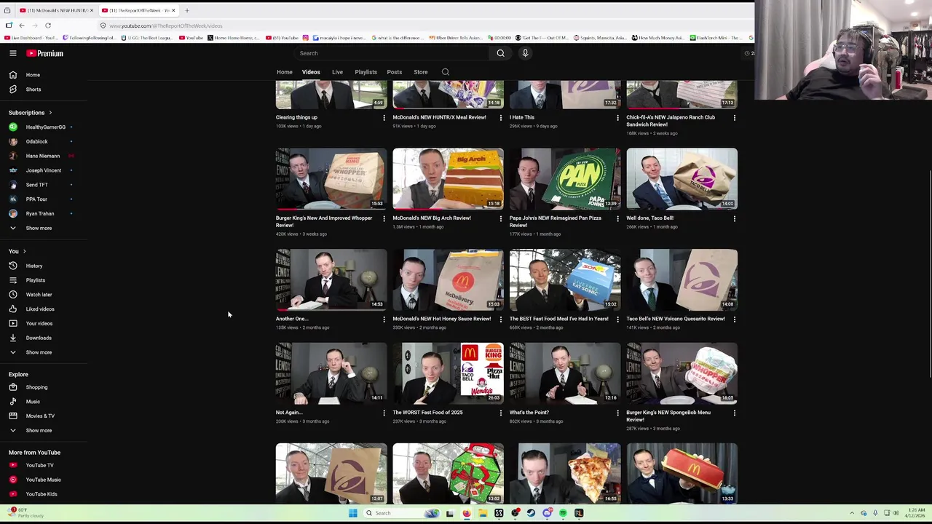Switch to the channel Live tab
This screenshot has height=524, width=932.
click(x=337, y=72)
